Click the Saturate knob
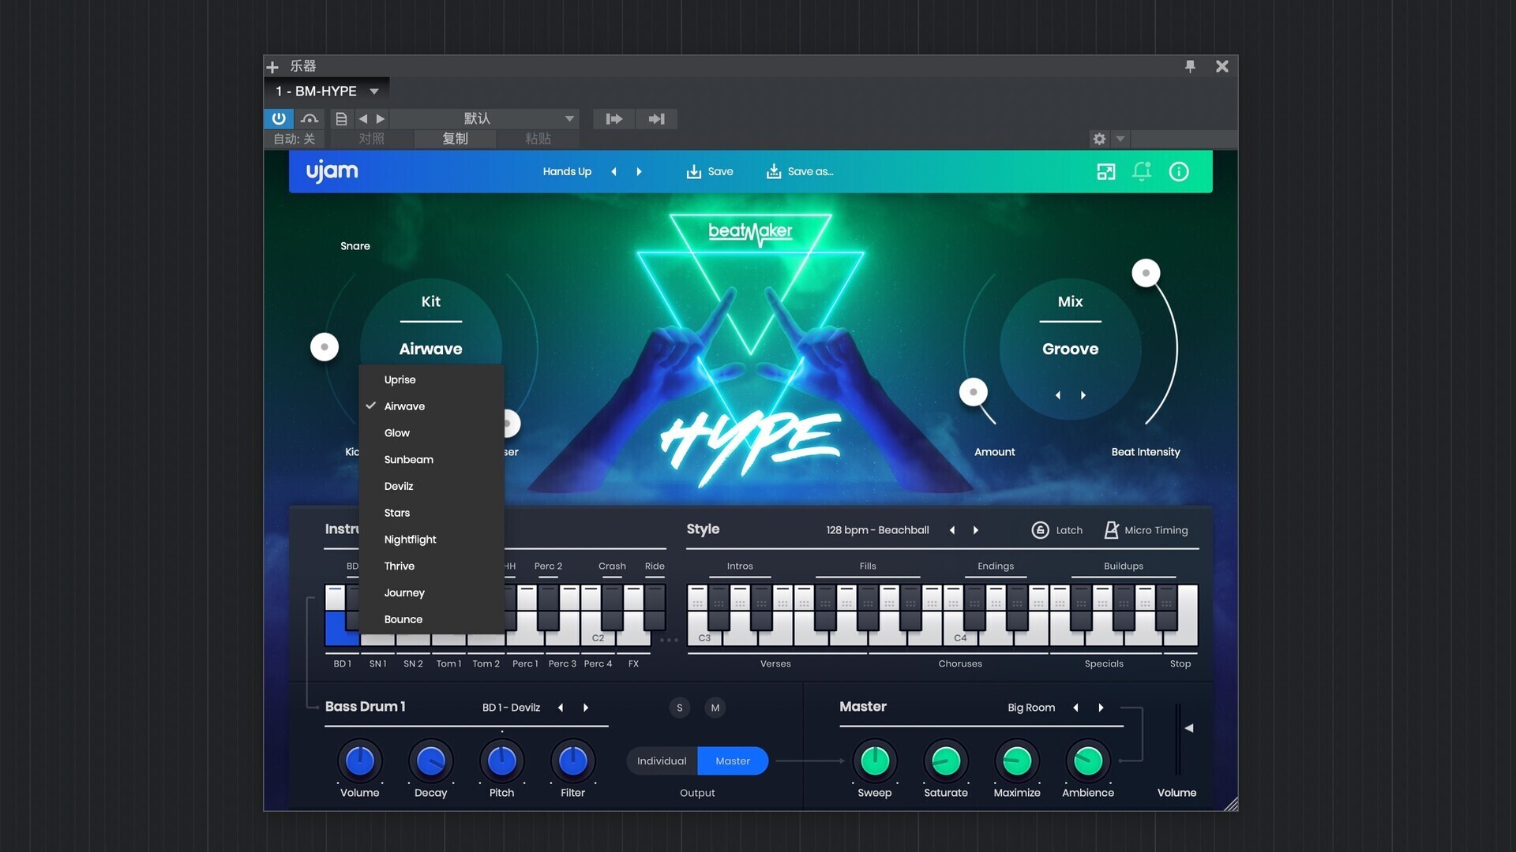The height and width of the screenshot is (852, 1516). [946, 761]
